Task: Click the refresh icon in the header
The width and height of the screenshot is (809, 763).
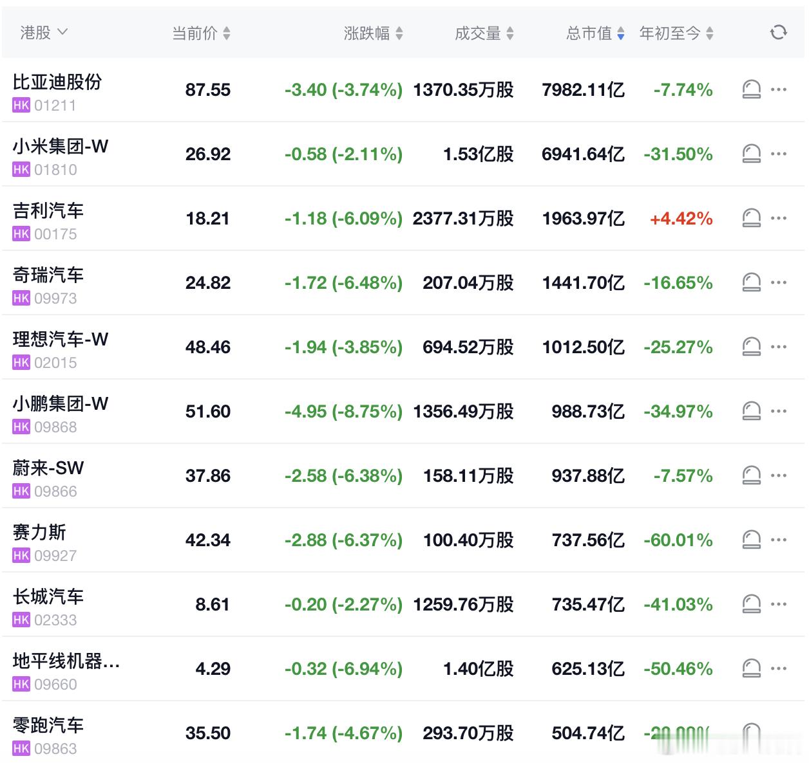Action: coord(778,33)
